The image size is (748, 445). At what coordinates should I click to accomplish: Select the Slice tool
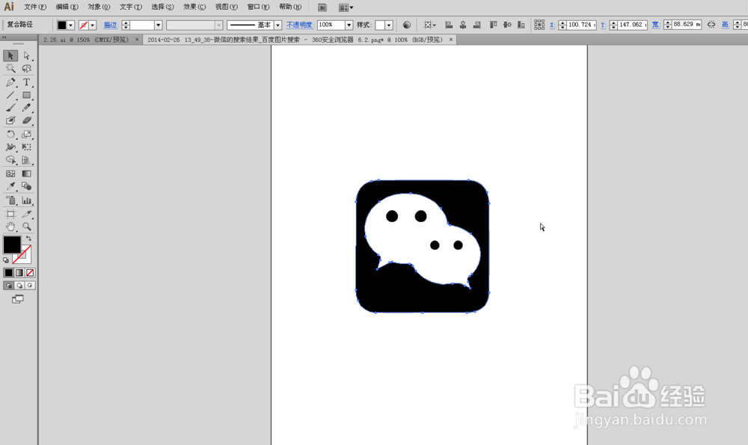pos(27,214)
